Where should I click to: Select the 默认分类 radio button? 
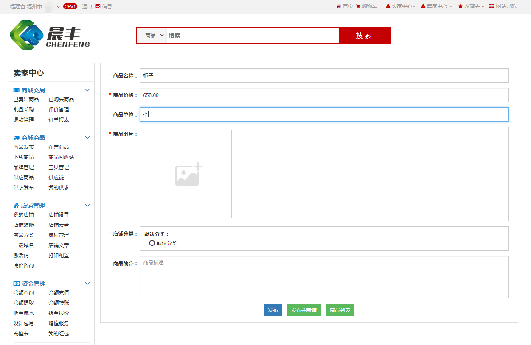152,243
